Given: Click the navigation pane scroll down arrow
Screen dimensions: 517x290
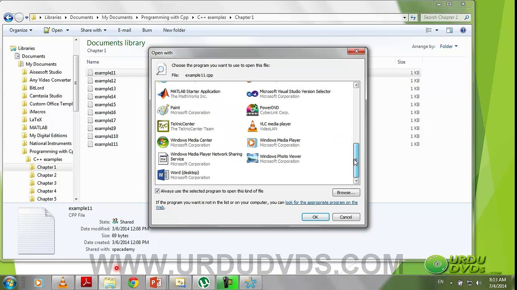Looking at the screenshot, I should pyautogui.click(x=76, y=199).
